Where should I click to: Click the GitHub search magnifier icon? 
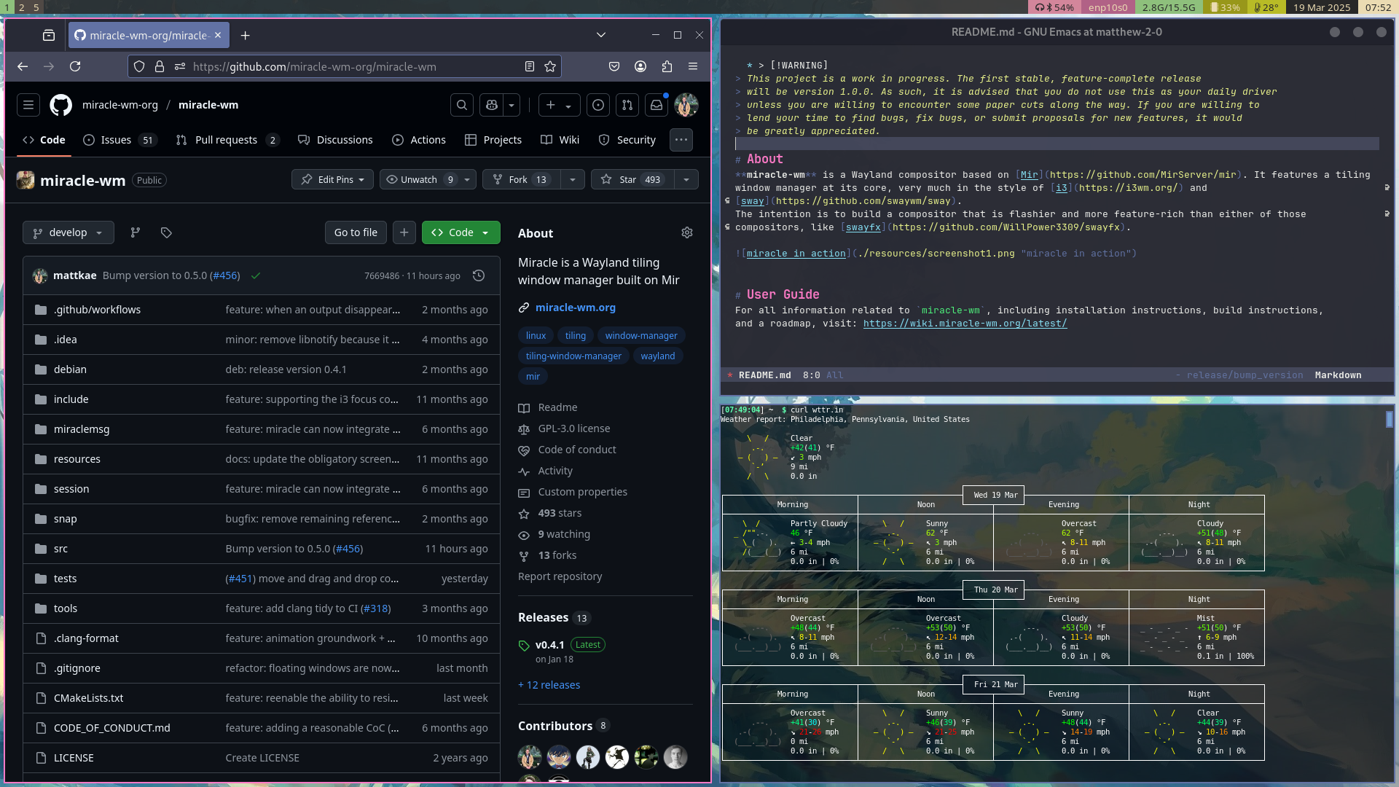462,105
